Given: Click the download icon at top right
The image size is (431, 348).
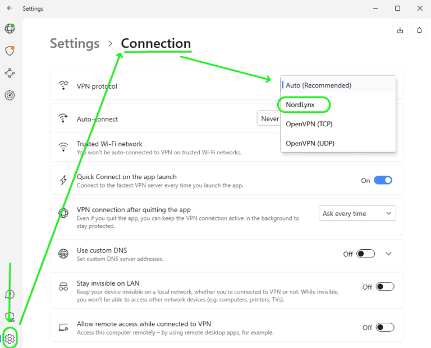Looking at the screenshot, I should (400, 30).
